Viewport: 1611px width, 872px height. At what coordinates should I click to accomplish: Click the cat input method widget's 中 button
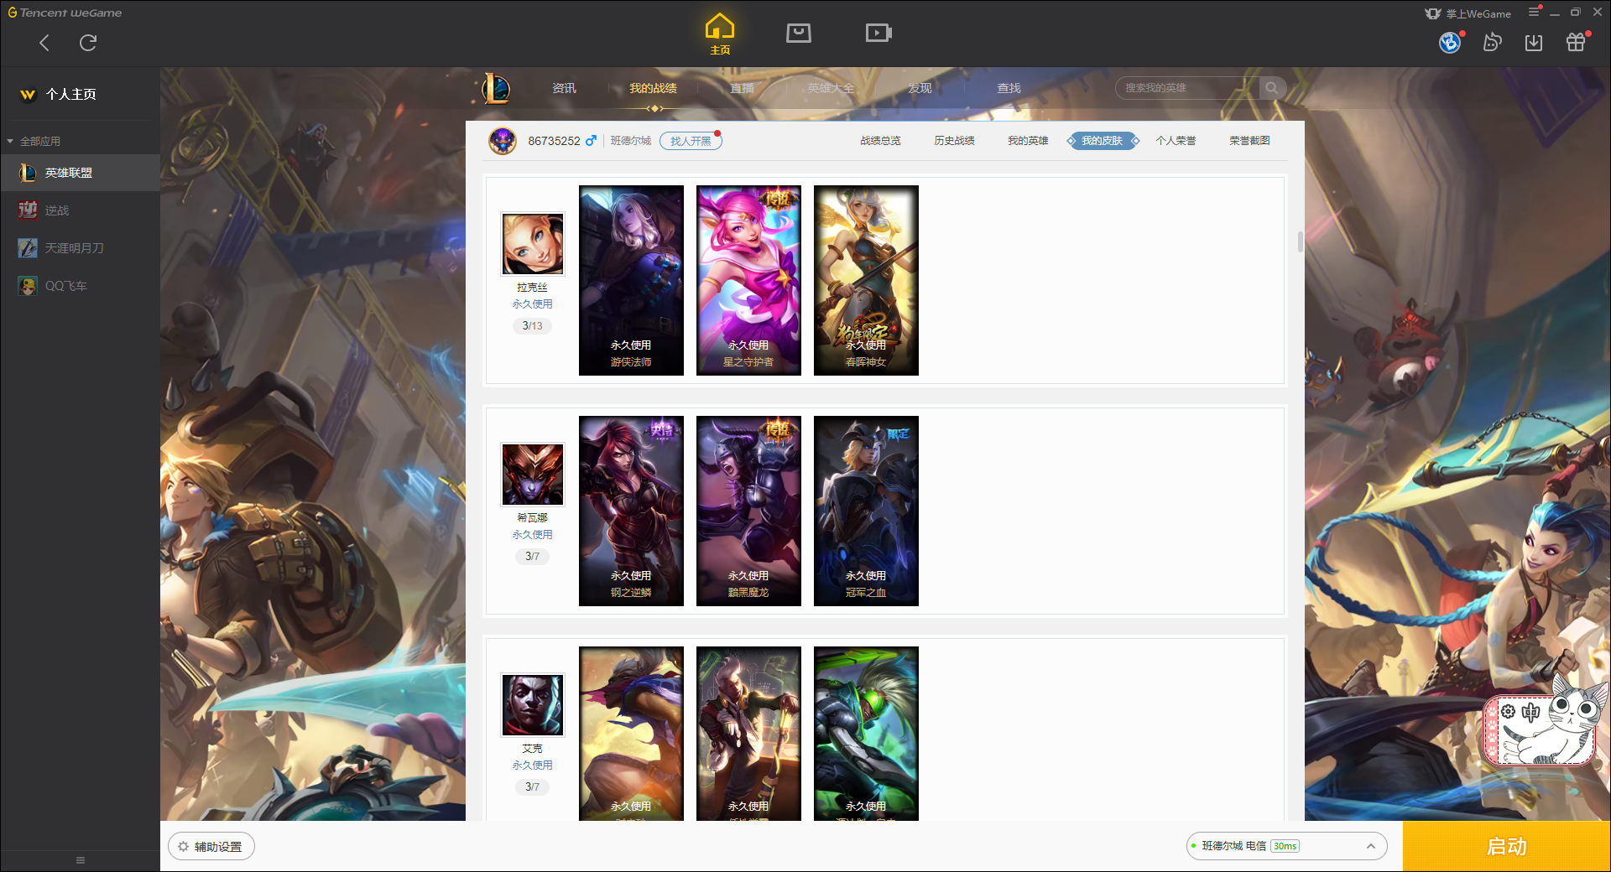1530,712
